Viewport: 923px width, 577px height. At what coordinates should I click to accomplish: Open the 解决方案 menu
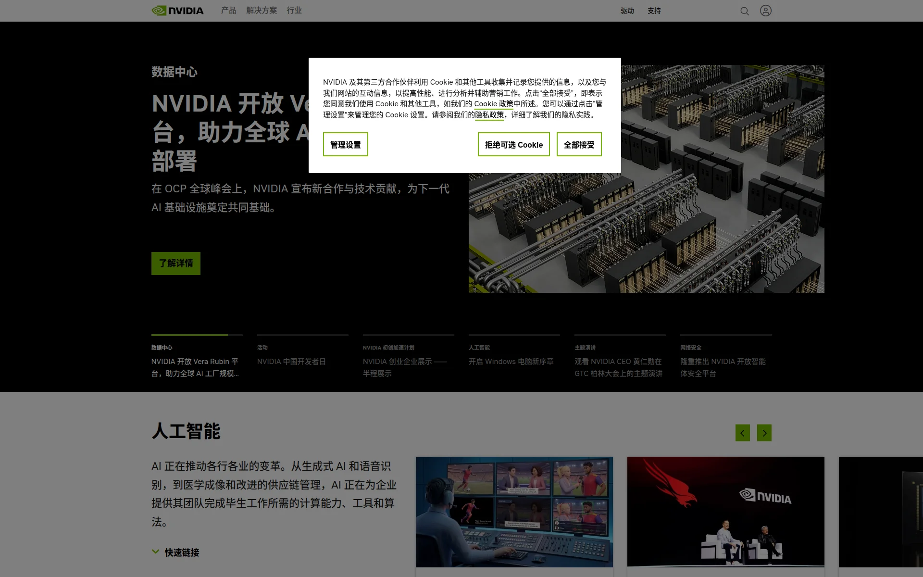tap(262, 10)
